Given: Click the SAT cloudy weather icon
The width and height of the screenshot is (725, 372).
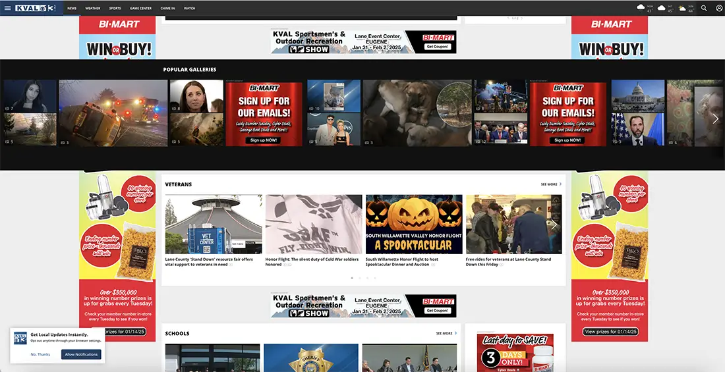Looking at the screenshot, I should (x=661, y=8).
